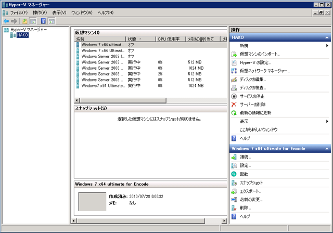The image size is (333, 233).
Task: Click the 削除 delete VM icon
Action: pos(234,208)
